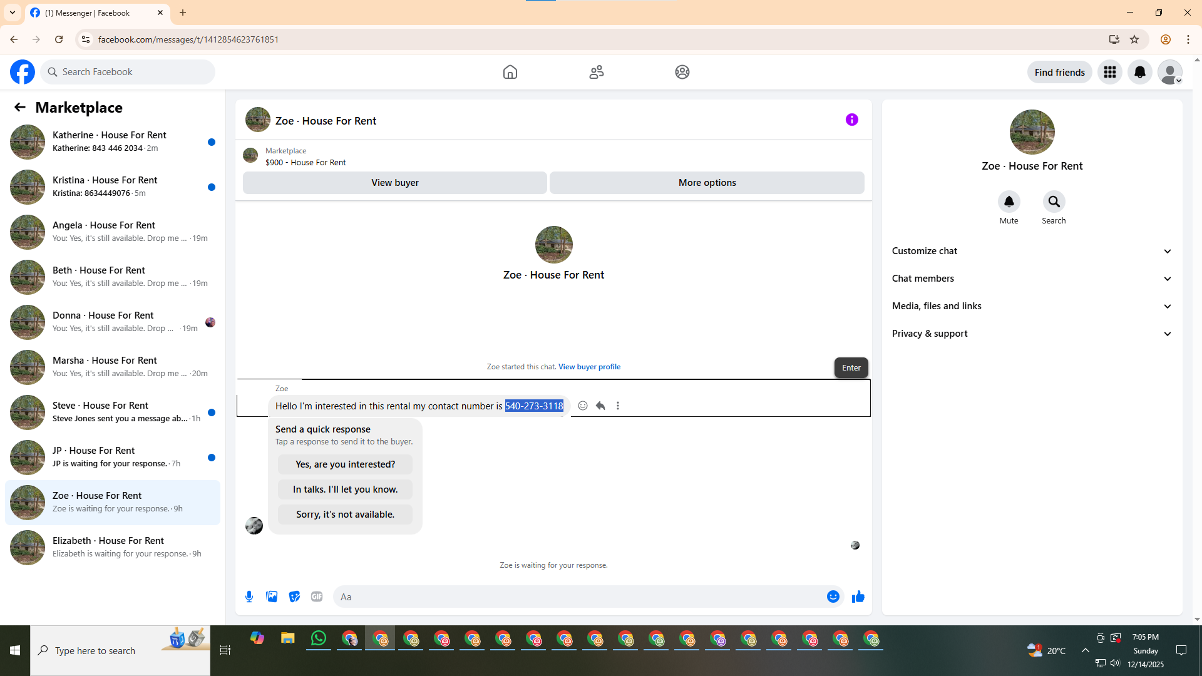
Task: Expand Media, files and links section
Action: pyautogui.click(x=1032, y=306)
